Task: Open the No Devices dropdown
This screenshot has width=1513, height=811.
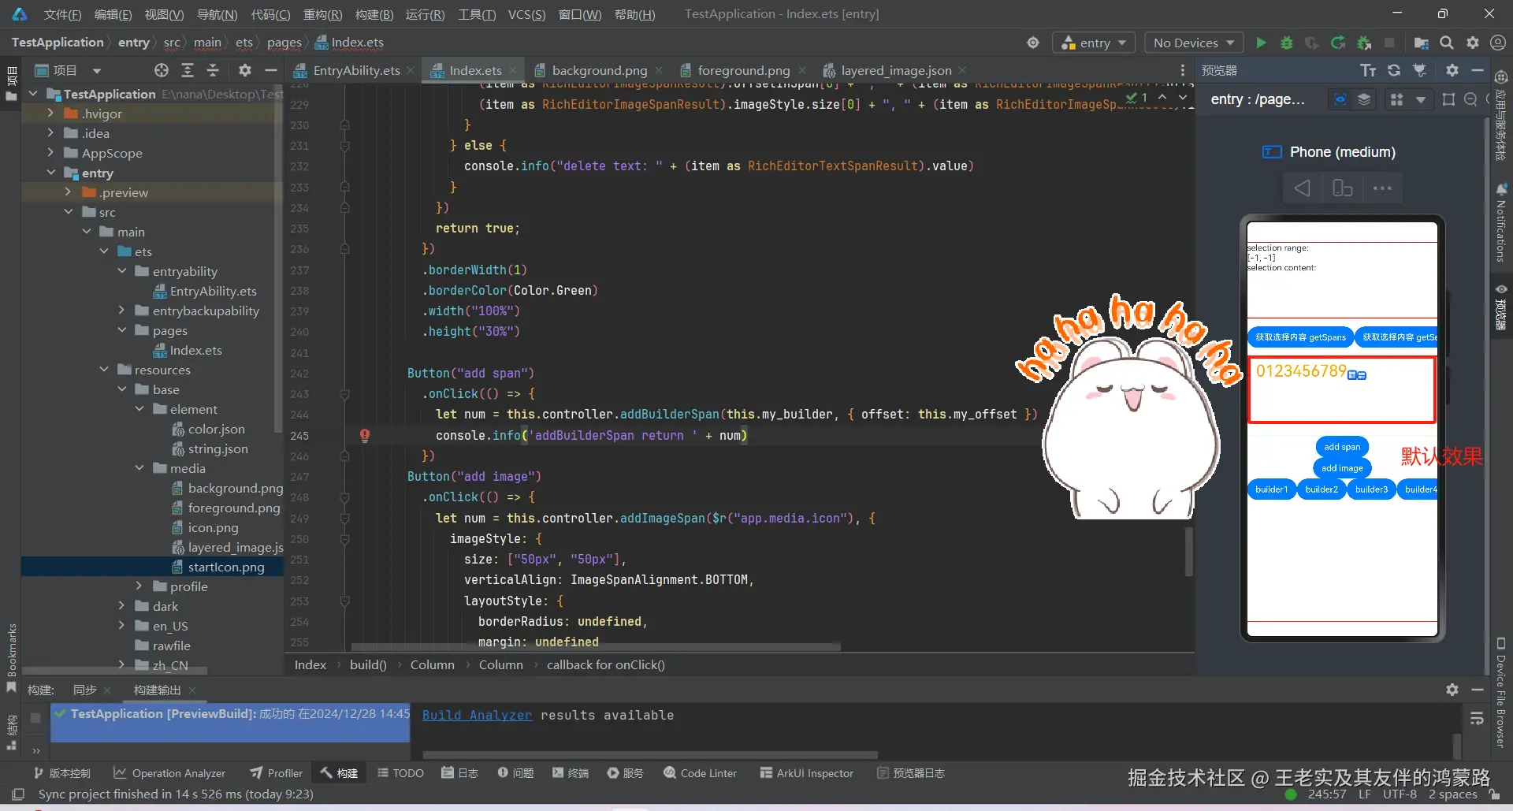Action: pos(1193,43)
